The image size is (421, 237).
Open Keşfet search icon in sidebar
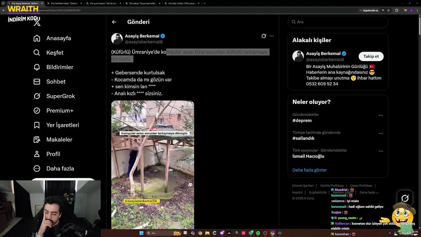coord(37,53)
